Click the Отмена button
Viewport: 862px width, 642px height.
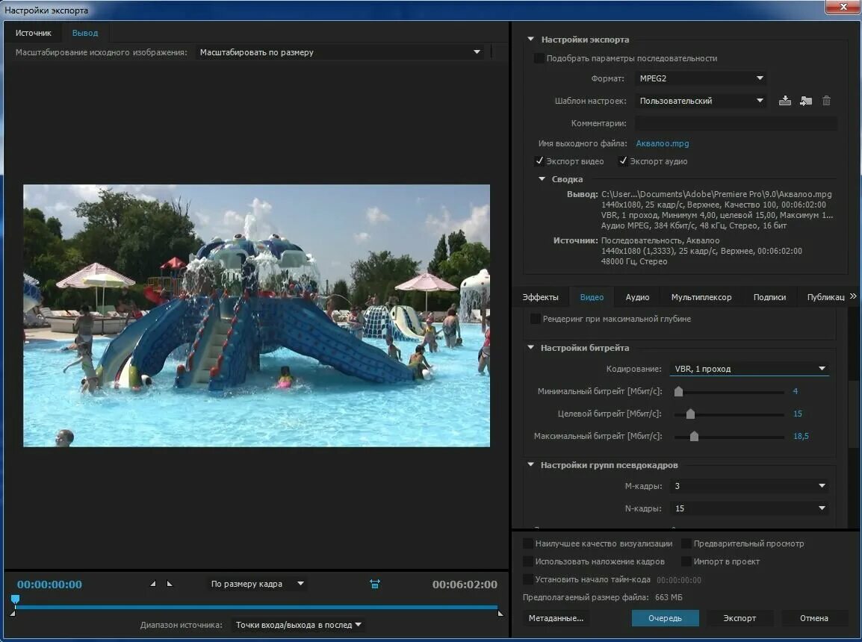814,618
